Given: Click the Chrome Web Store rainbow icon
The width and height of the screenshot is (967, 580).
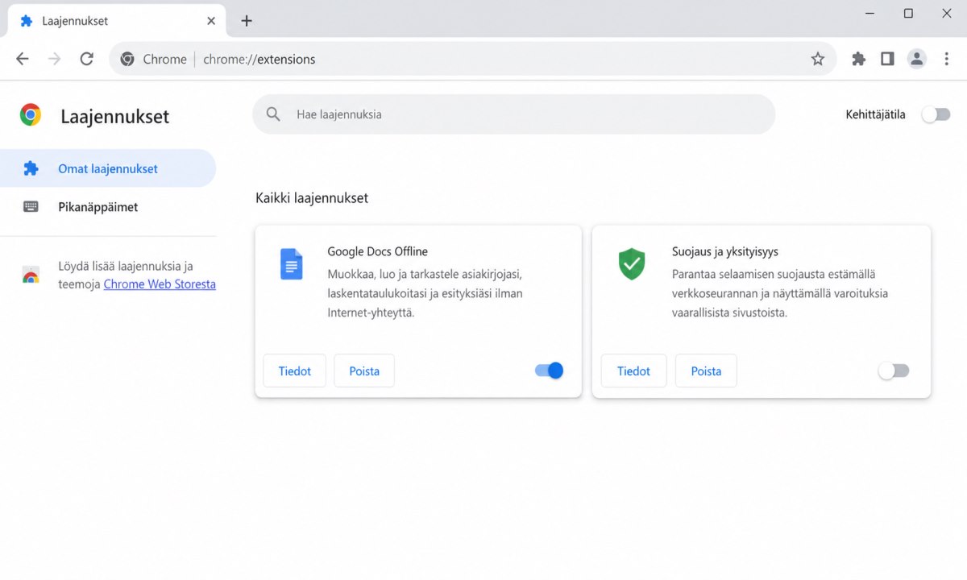Looking at the screenshot, I should click(x=31, y=275).
